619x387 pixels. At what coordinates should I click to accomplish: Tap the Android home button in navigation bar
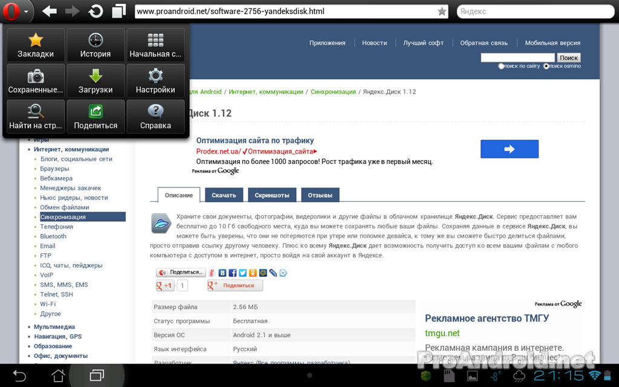click(58, 375)
